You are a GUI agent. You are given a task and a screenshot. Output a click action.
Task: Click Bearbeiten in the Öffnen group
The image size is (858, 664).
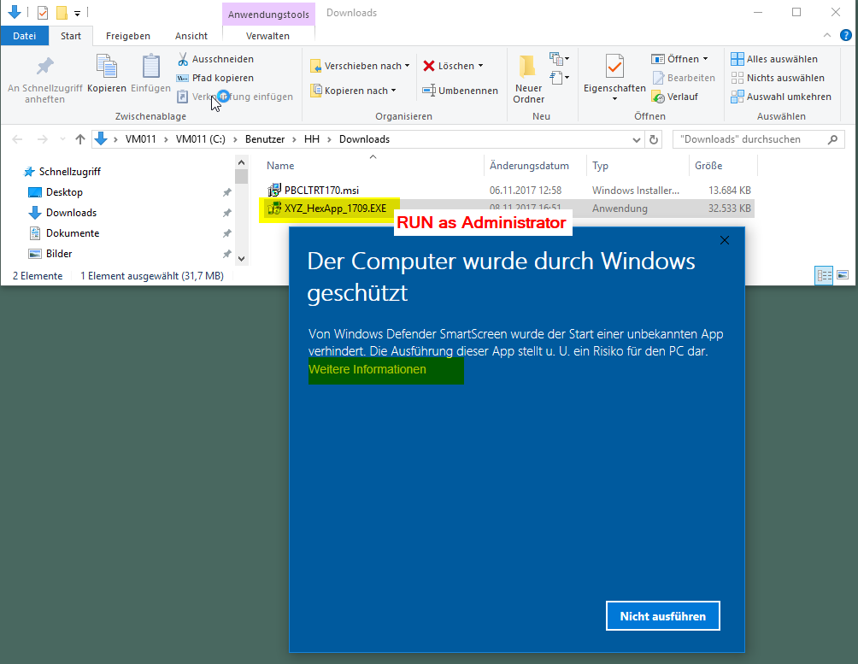click(x=684, y=78)
